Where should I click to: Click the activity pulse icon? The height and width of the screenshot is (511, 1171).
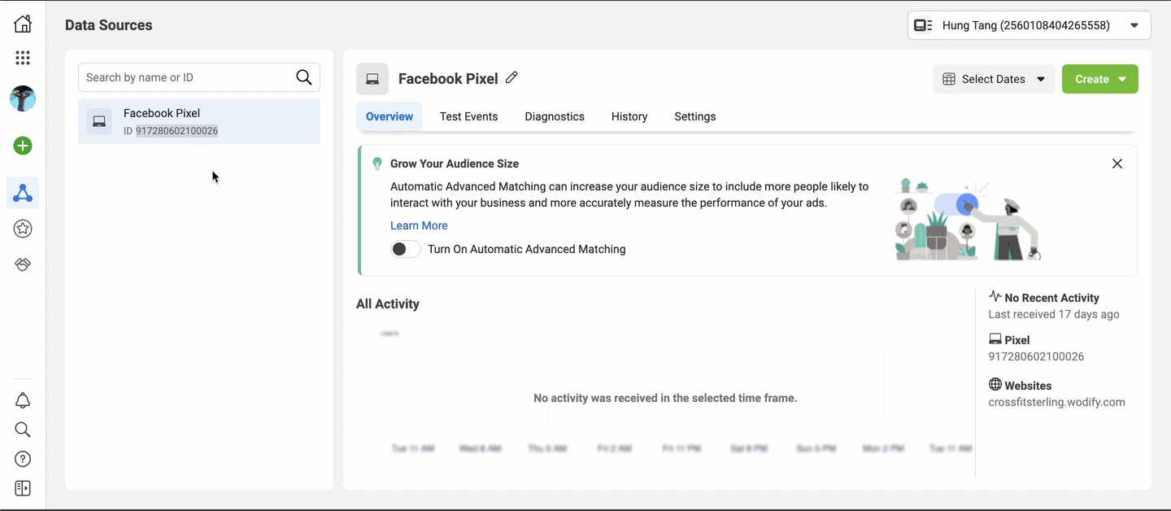pyautogui.click(x=995, y=296)
